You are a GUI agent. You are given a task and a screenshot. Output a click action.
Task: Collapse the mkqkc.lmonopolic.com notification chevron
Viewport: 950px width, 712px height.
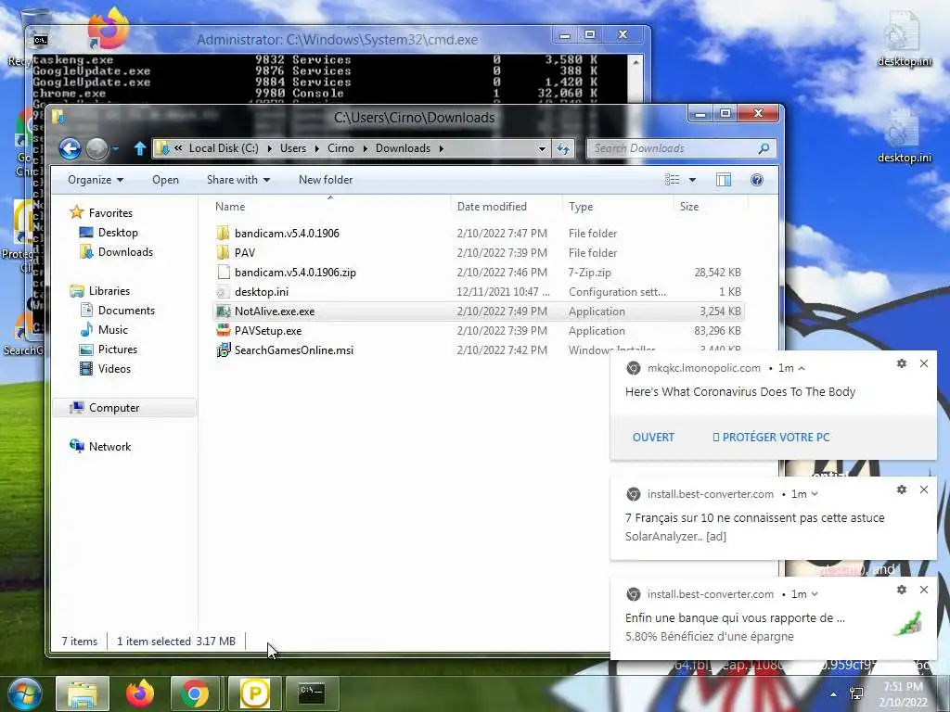(x=802, y=368)
